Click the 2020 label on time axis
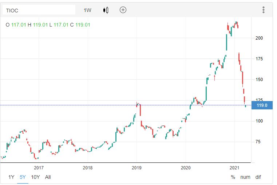This screenshot has height=185, width=277. pyautogui.click(x=186, y=168)
